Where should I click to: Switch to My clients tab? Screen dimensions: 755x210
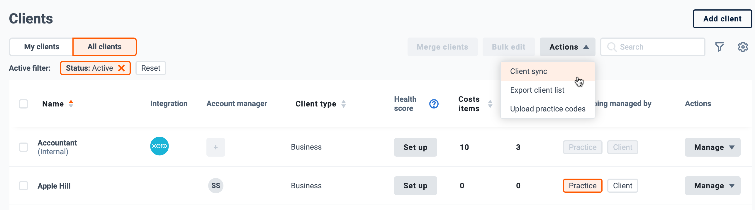[41, 47]
